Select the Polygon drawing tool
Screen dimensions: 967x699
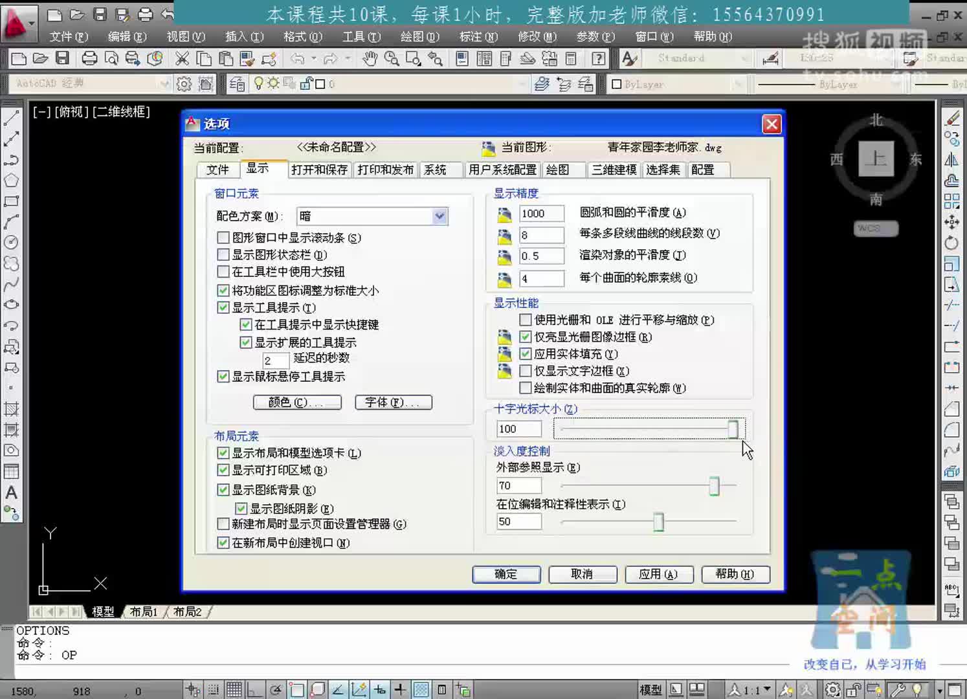click(12, 181)
